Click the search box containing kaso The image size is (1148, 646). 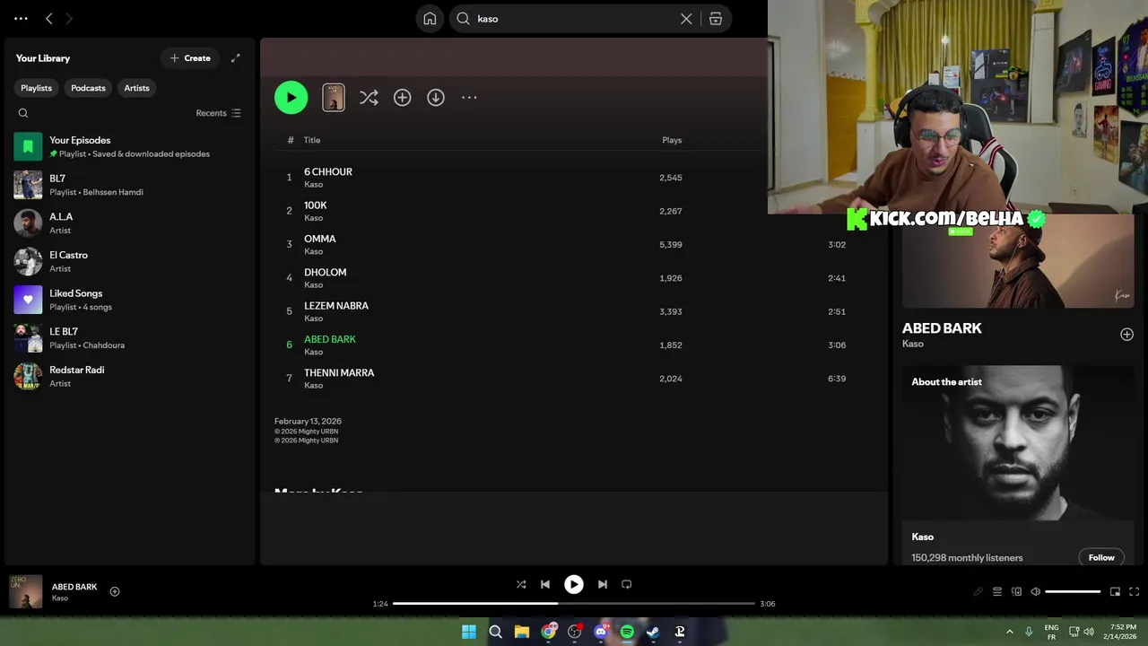574,19
